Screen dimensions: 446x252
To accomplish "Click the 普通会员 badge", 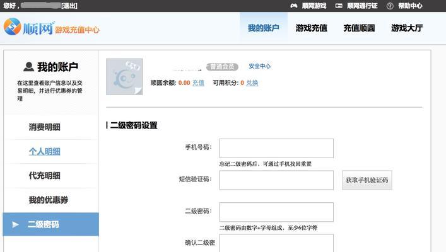I will click(222, 67).
